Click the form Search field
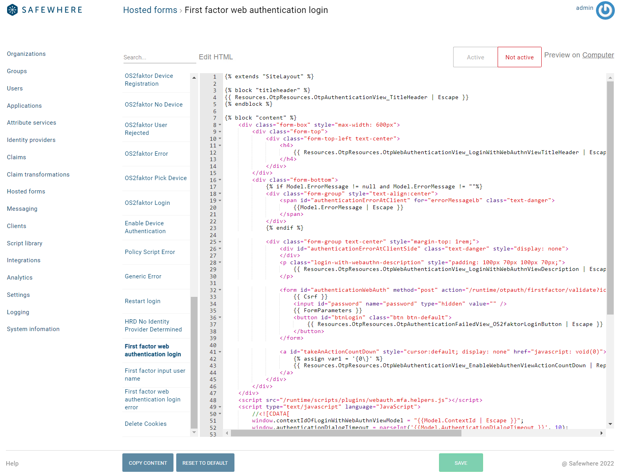Screen dimensions: 618x473 coord(159,57)
